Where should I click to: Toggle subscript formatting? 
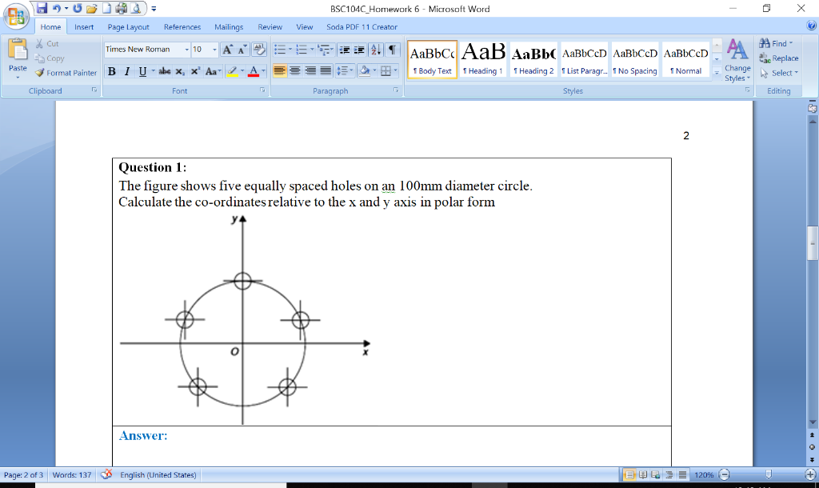(180, 71)
